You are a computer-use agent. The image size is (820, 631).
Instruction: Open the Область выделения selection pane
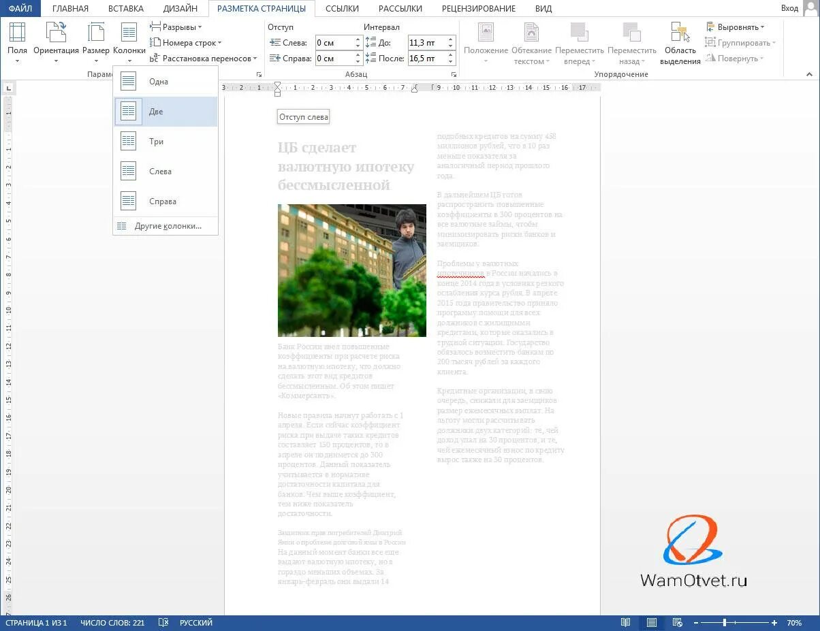pos(680,44)
